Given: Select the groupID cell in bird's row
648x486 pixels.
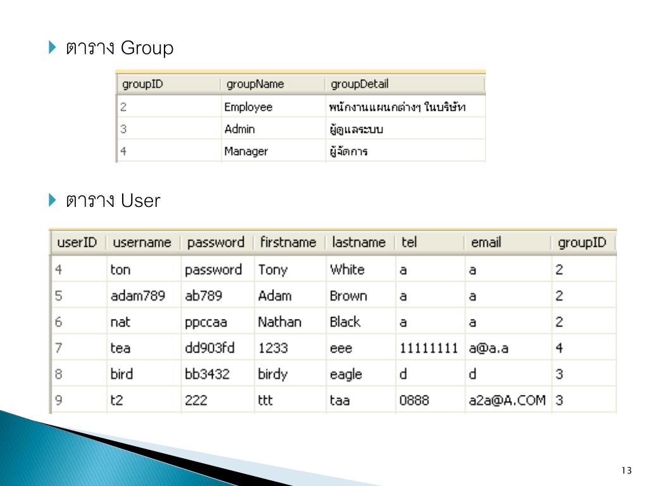Looking at the screenshot, I should click(x=584, y=373).
